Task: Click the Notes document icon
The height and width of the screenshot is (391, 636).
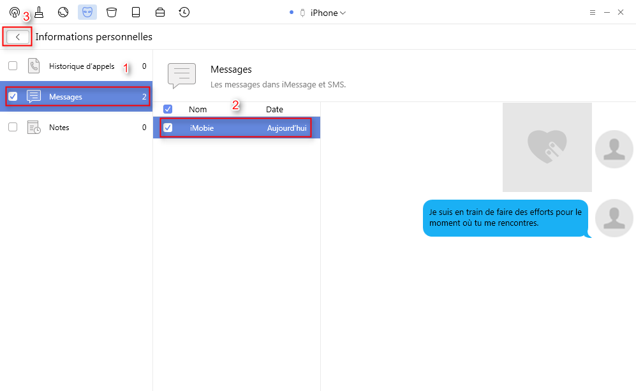Action: tap(34, 128)
